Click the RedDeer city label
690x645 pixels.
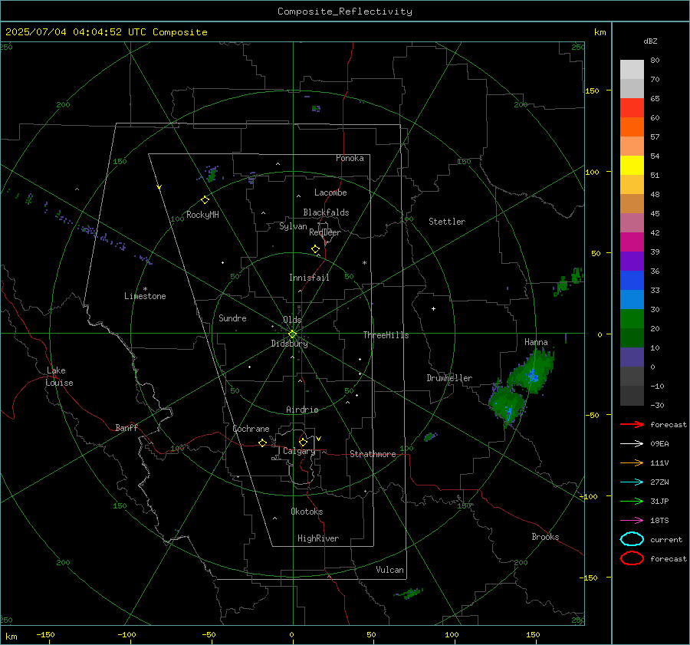pyautogui.click(x=325, y=232)
